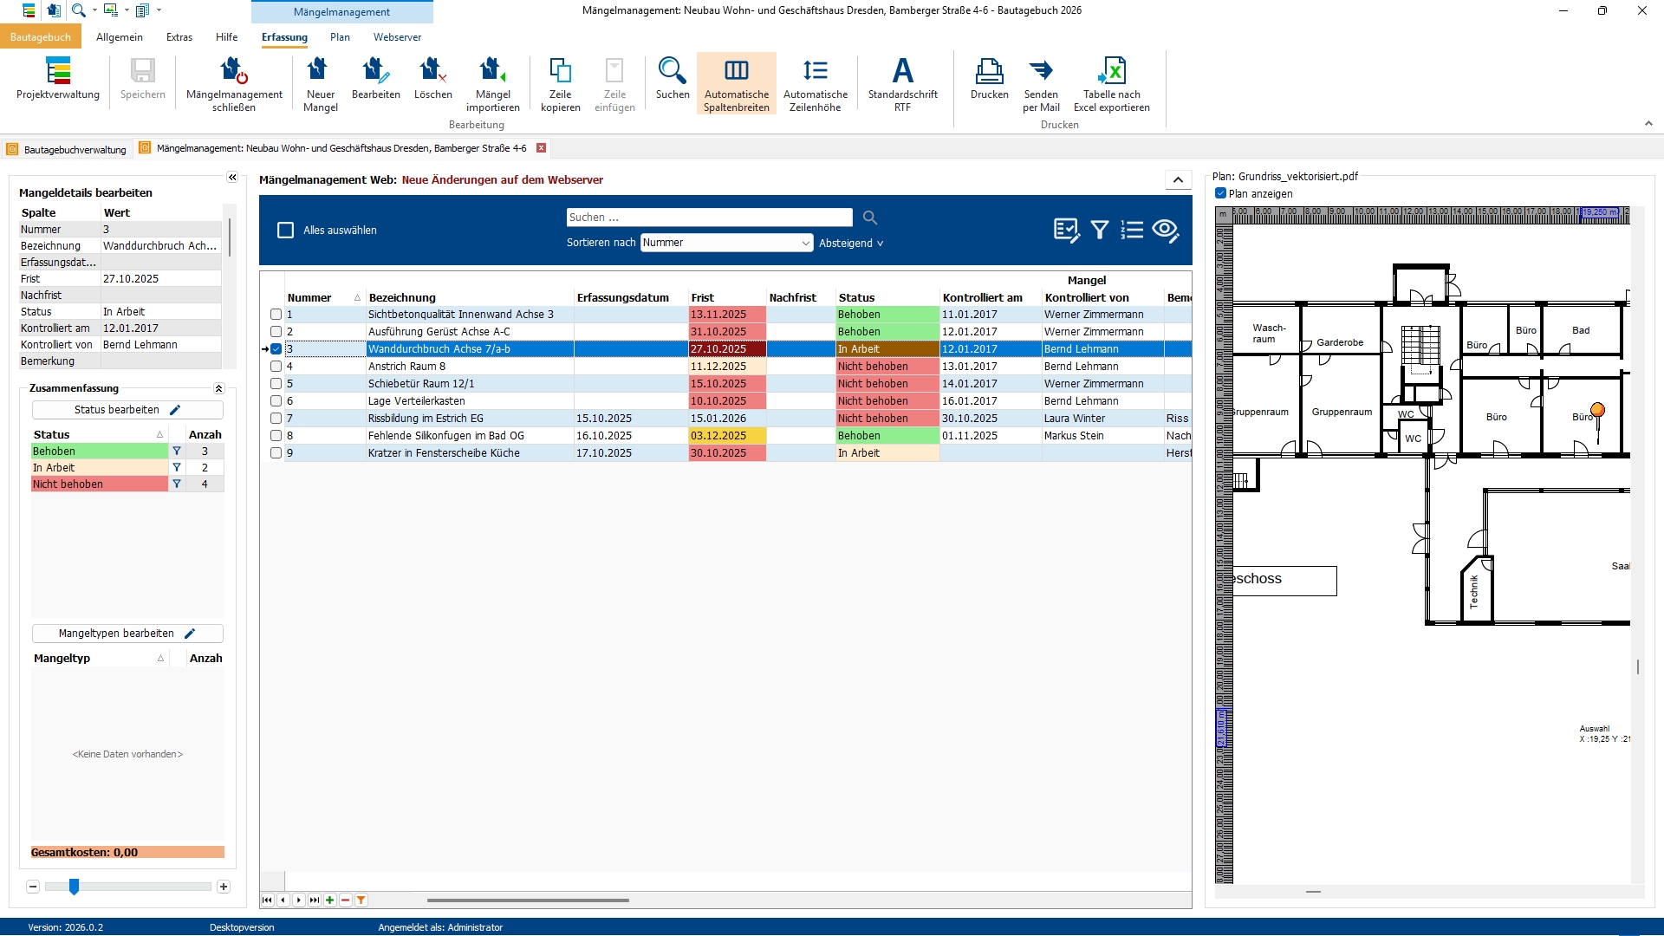Image resolution: width=1664 pixels, height=936 pixels.
Task: Click the filter funnel icon in blue header
Action: pyautogui.click(x=1100, y=230)
